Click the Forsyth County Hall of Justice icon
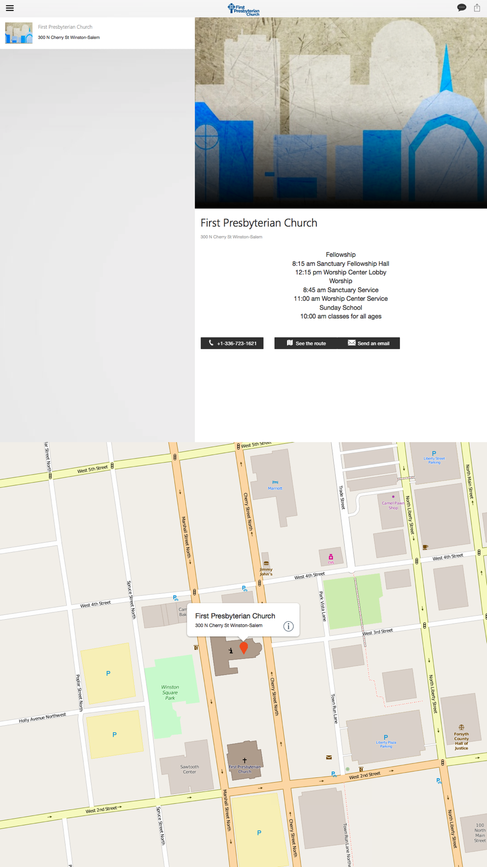 (x=461, y=728)
